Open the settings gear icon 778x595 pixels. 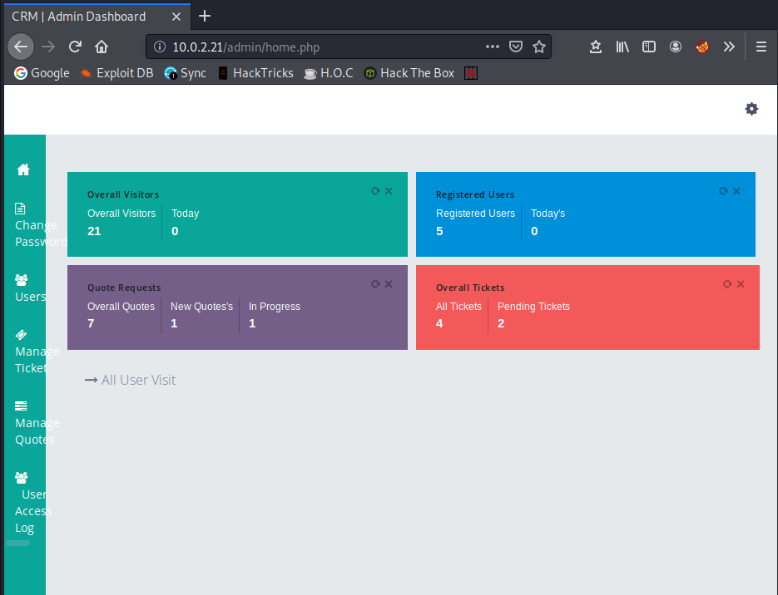pos(751,109)
